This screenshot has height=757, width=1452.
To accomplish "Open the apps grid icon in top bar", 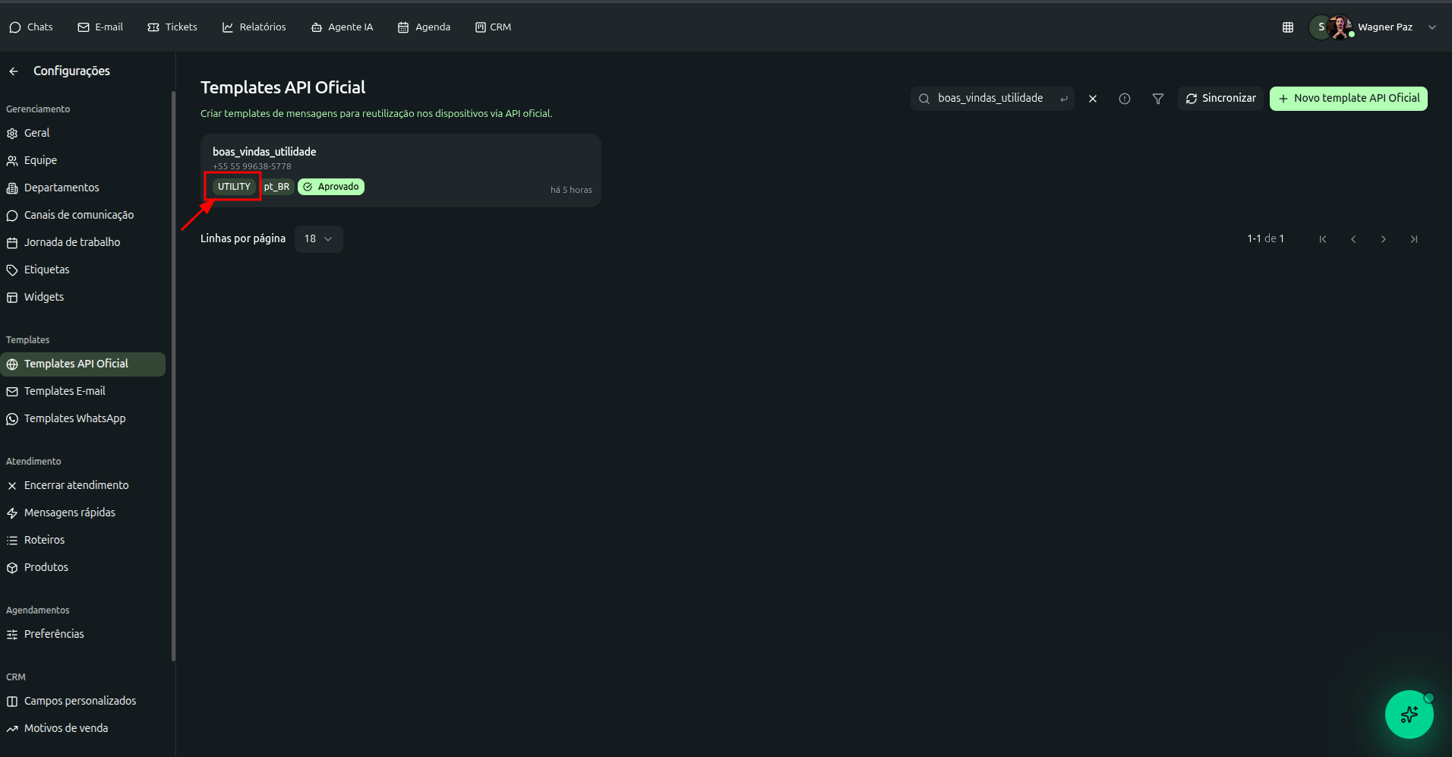I will click(1287, 27).
